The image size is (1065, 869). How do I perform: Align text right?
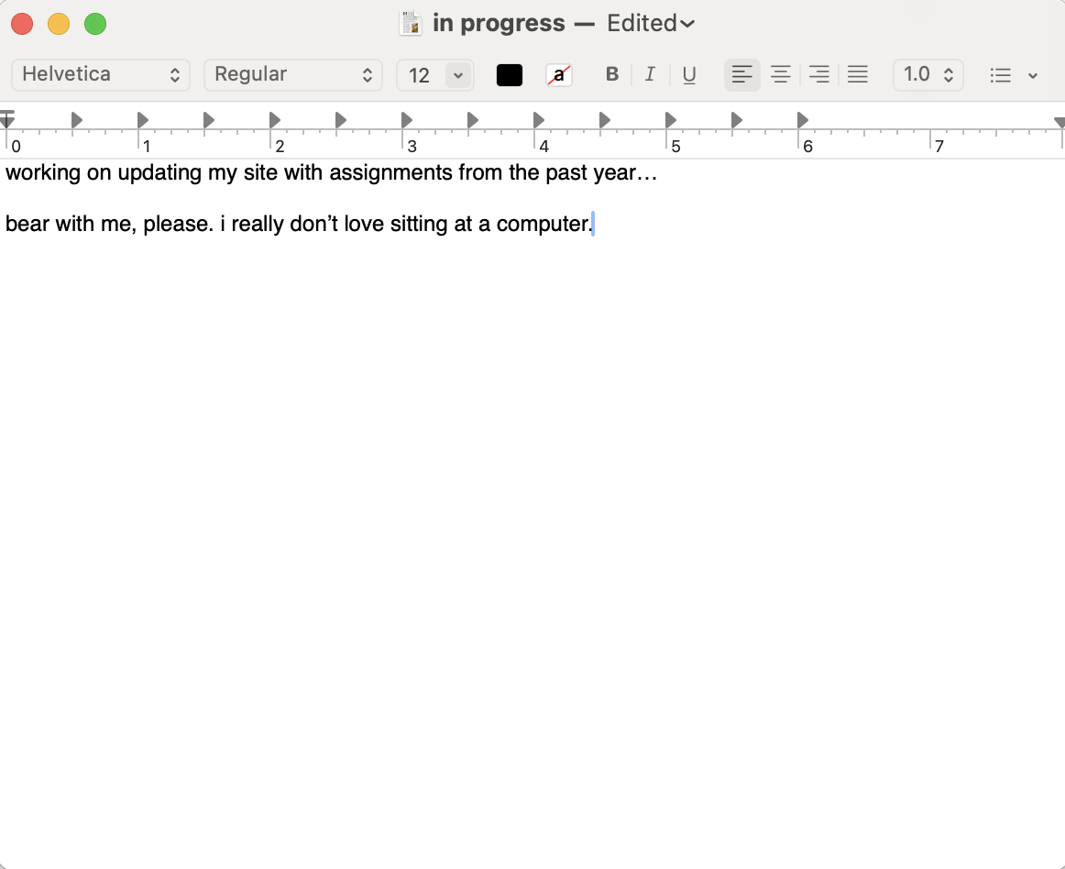pos(819,74)
